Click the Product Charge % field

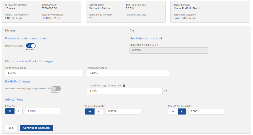128,73
